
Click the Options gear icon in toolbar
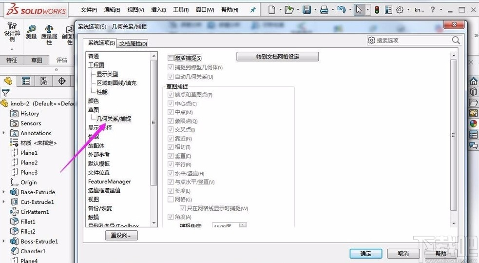(400, 10)
